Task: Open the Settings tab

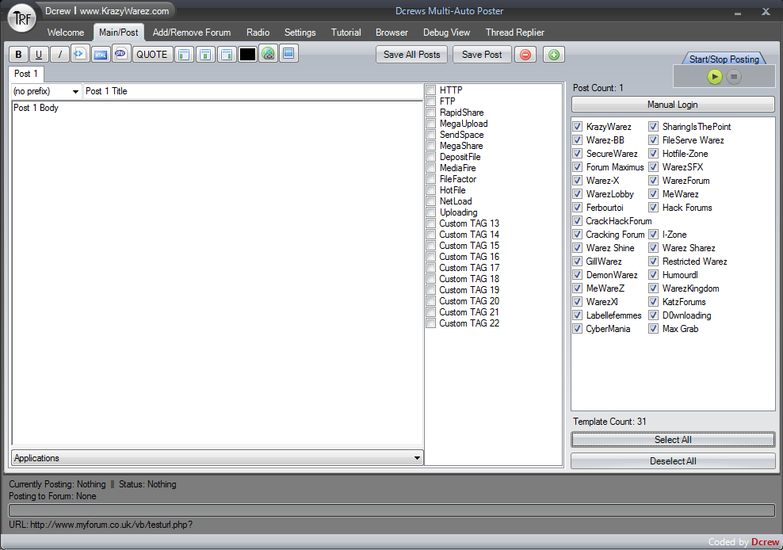Action: click(x=300, y=32)
